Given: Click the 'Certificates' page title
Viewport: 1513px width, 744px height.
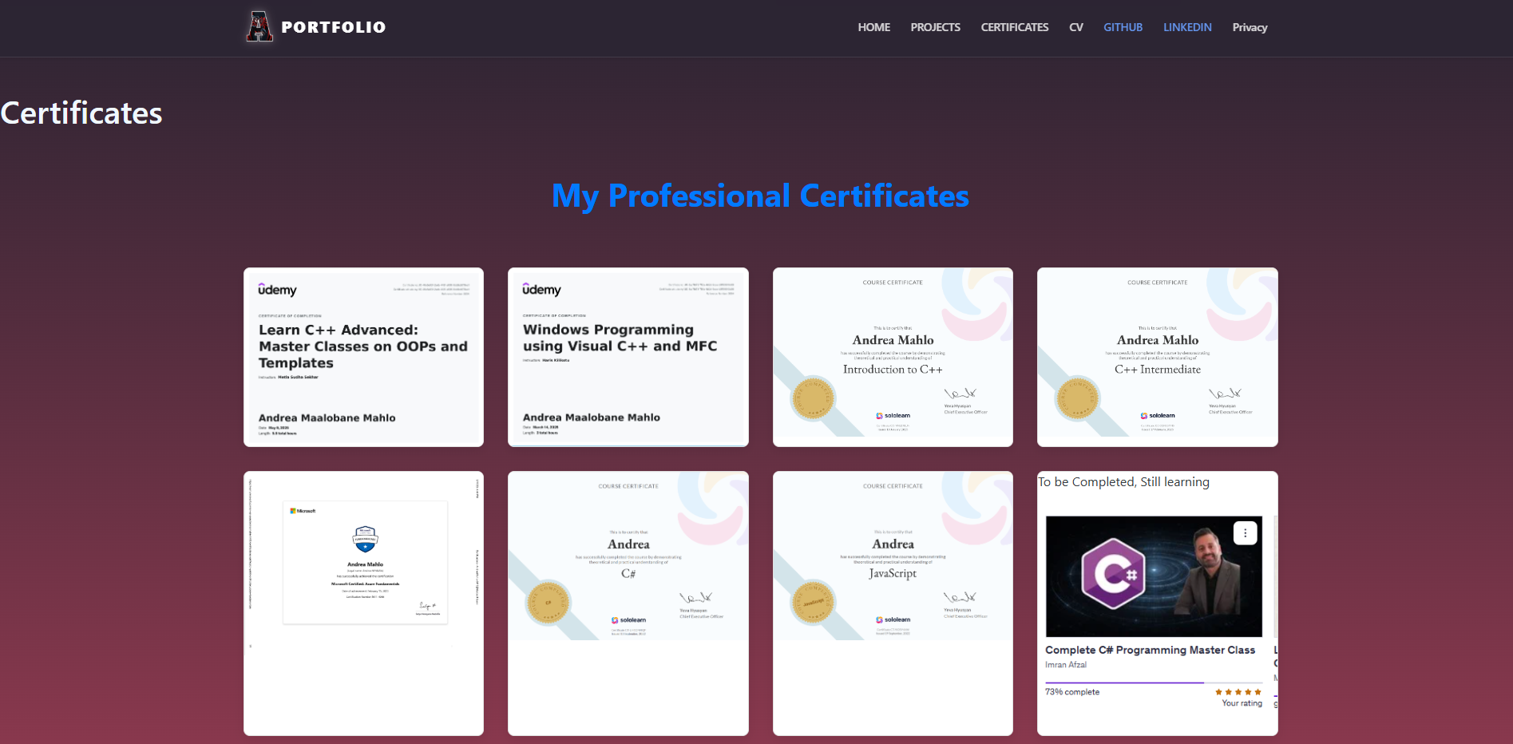Looking at the screenshot, I should click(x=81, y=113).
